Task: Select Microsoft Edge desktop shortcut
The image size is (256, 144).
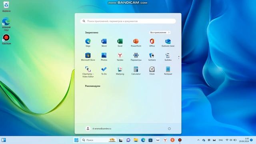Action: [x=6, y=24]
